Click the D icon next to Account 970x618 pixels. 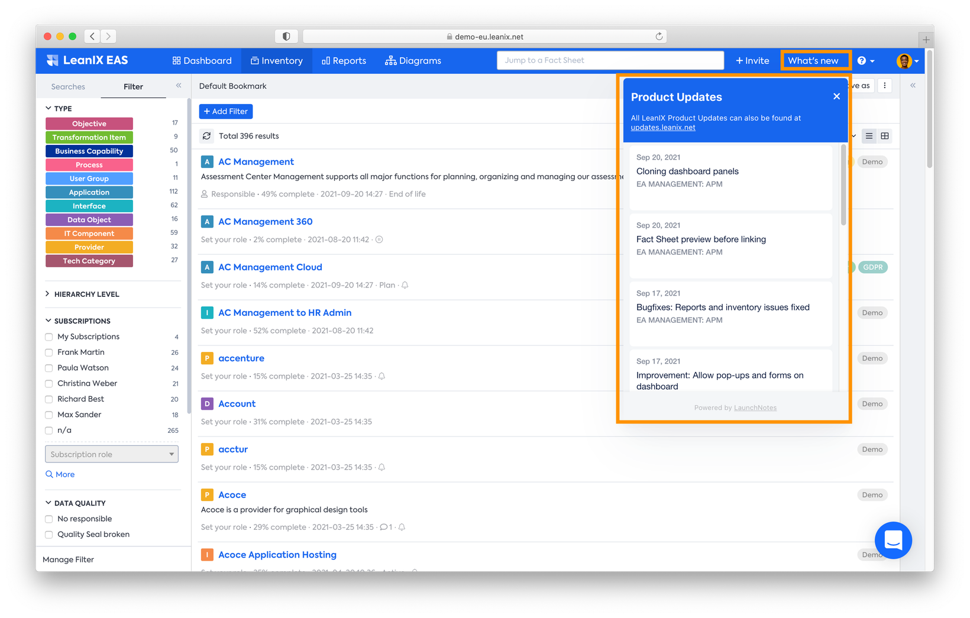(x=207, y=404)
